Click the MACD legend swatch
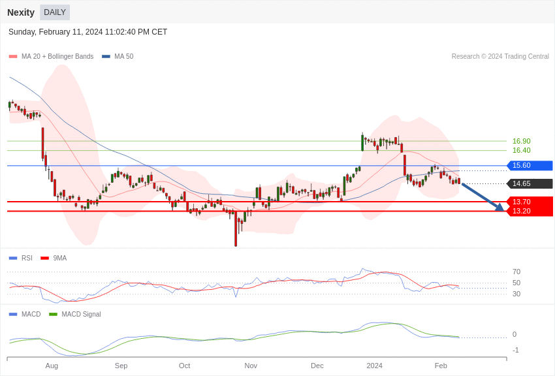This screenshot has height=376, width=555. (x=13, y=314)
